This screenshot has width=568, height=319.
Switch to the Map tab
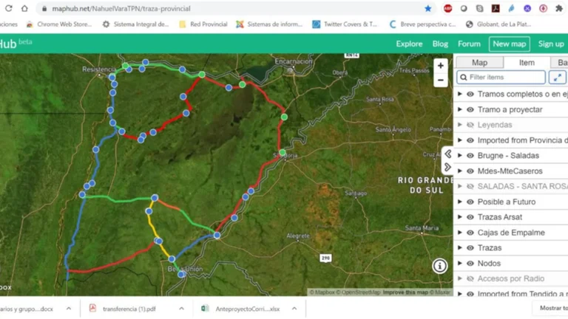[479, 63]
